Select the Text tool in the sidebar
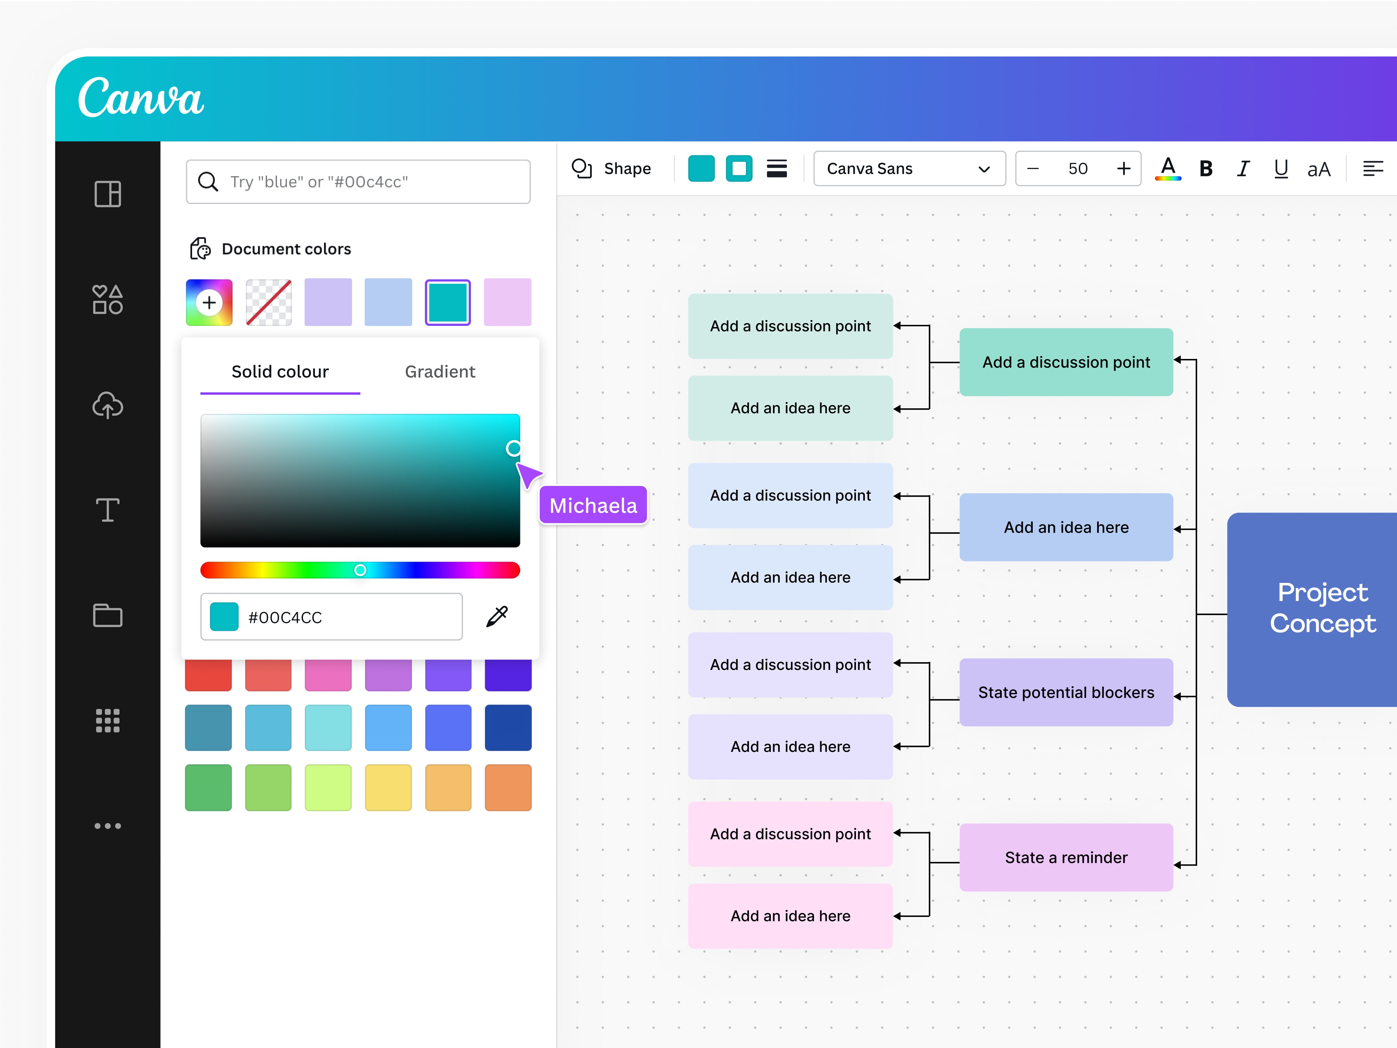 [107, 510]
